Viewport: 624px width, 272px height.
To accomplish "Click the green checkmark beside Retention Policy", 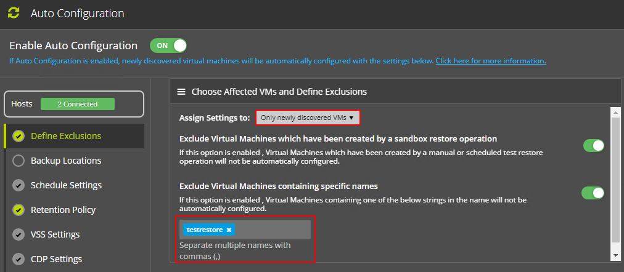I will pyautogui.click(x=18, y=210).
